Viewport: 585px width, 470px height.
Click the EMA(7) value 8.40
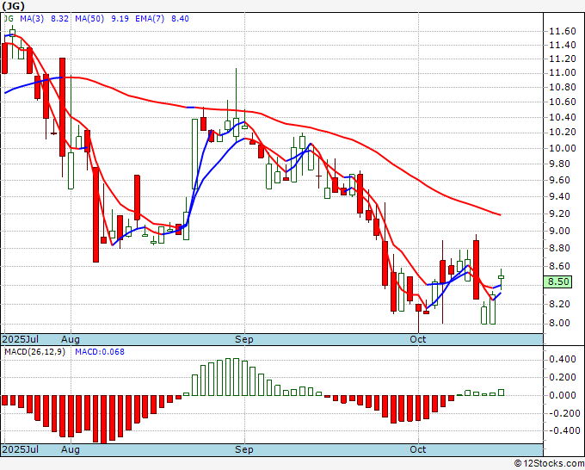180,19
